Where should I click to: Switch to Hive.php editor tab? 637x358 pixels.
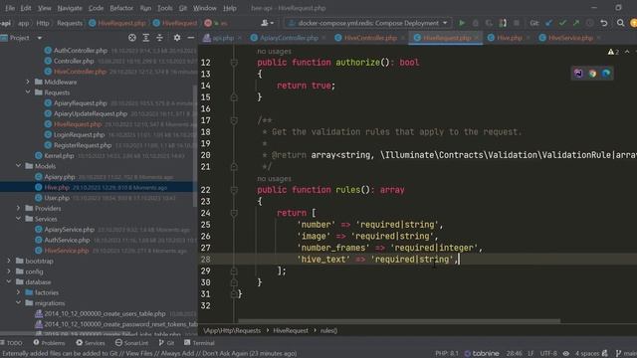[x=510, y=38]
